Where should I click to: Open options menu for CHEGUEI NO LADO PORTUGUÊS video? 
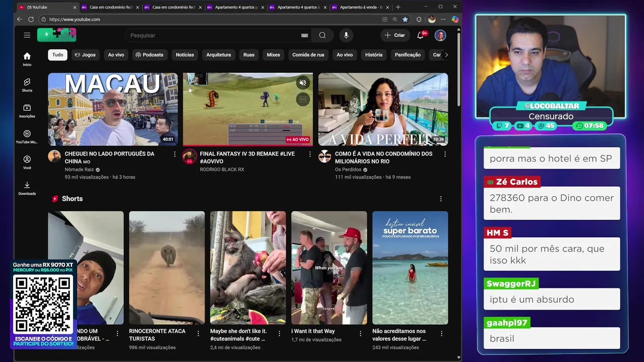click(175, 154)
